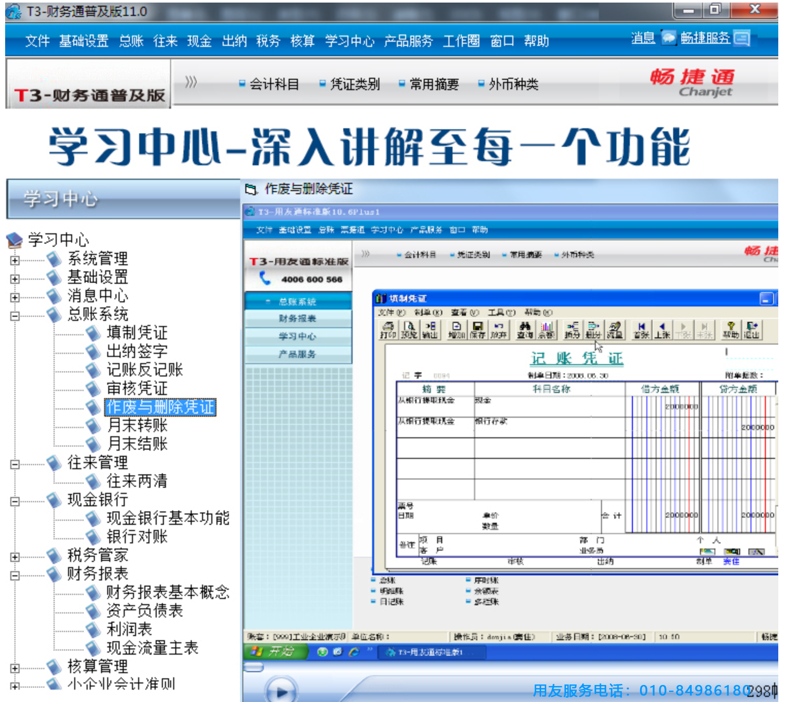
Task: Play the tutorial video
Action: point(281,692)
